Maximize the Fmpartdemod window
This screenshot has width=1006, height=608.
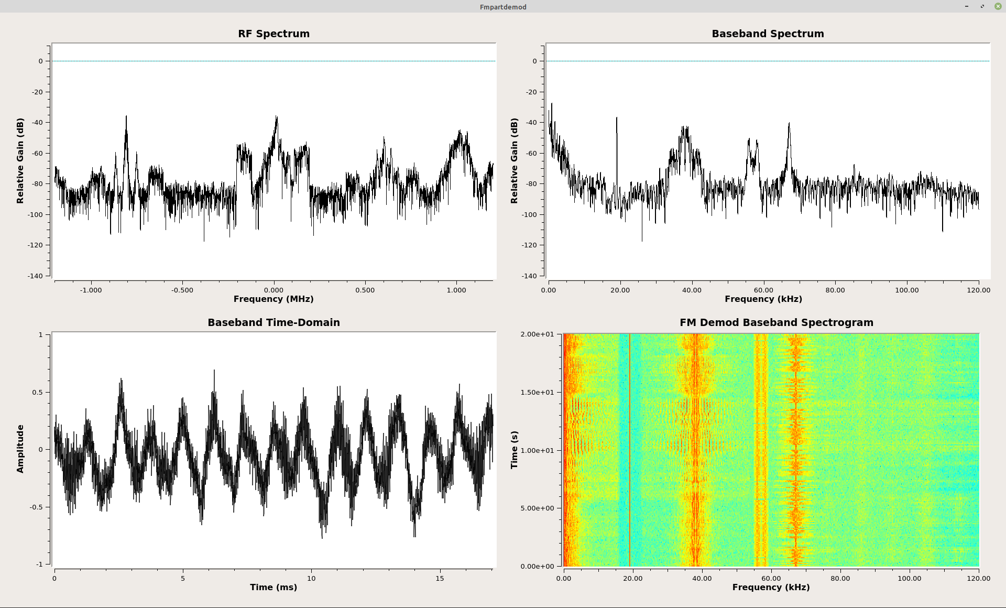click(982, 6)
